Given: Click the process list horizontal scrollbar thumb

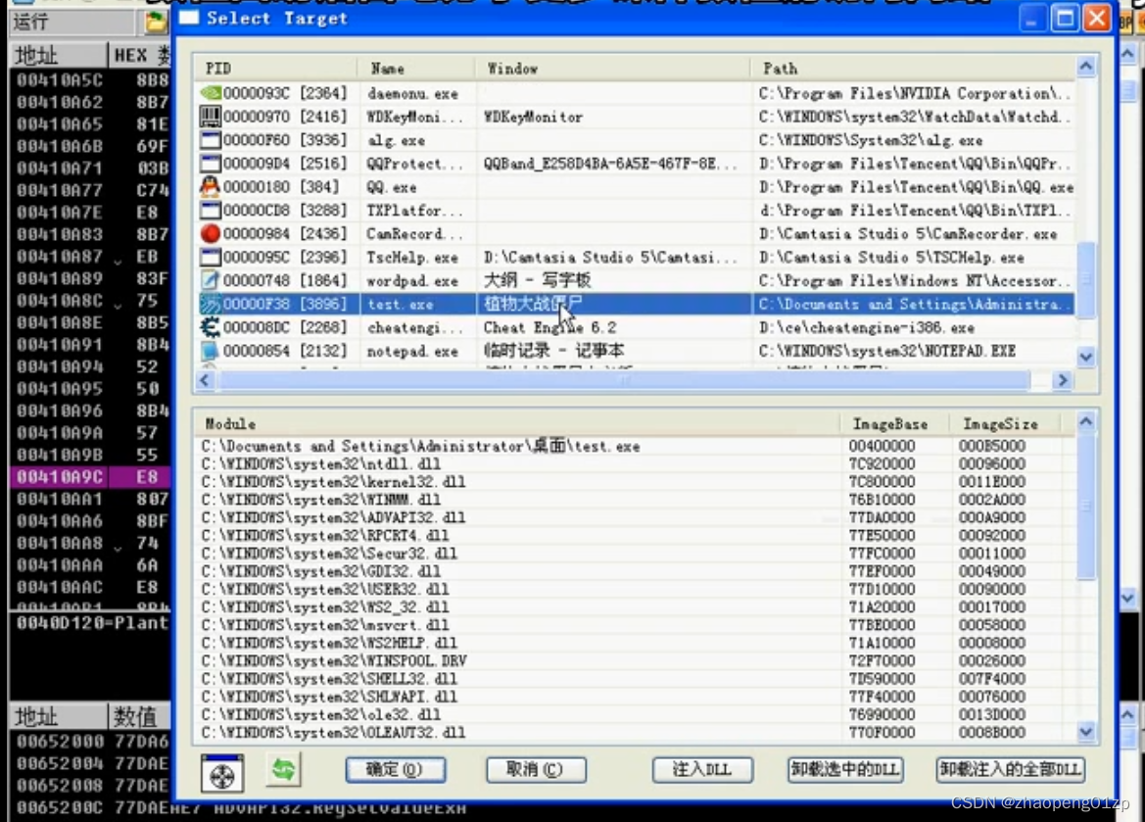Looking at the screenshot, I should [624, 380].
